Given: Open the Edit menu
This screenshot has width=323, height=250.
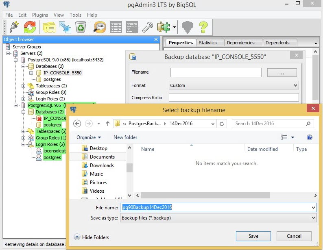Looking at the screenshot, I should 22,15.
